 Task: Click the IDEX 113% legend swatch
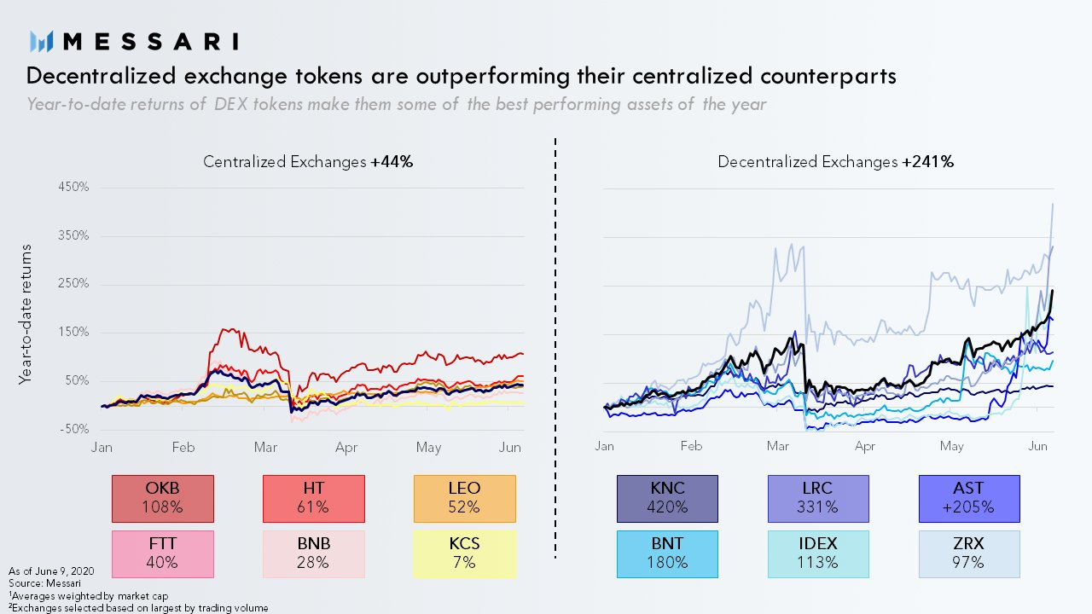pyautogui.click(x=817, y=553)
